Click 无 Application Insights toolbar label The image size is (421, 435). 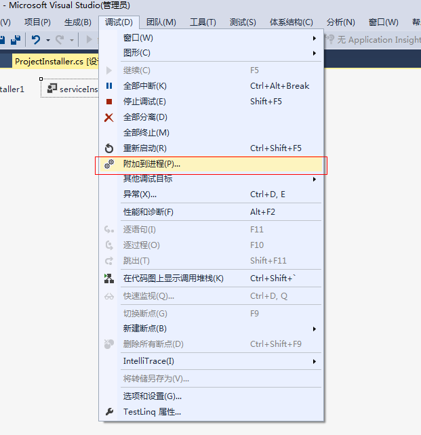[x=379, y=40]
